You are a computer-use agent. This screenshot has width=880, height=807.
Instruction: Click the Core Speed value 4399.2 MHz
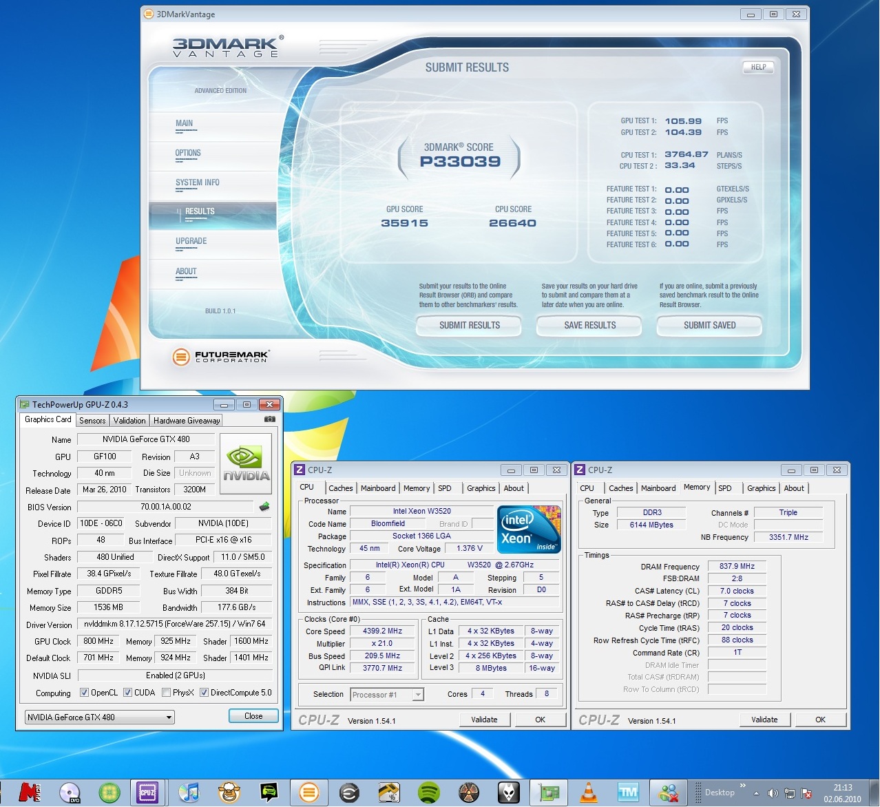click(382, 631)
